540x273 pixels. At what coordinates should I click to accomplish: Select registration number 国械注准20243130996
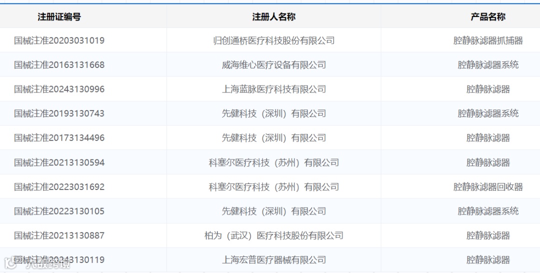(59, 89)
